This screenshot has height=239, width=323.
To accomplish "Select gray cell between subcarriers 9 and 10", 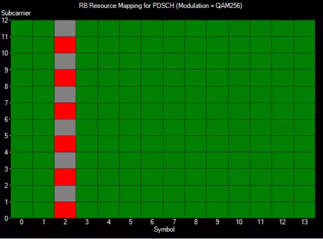I will [x=65, y=61].
